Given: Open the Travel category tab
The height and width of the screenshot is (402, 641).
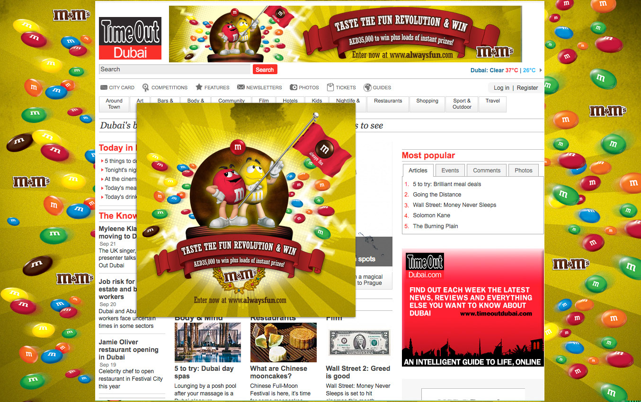Looking at the screenshot, I should click(x=492, y=104).
